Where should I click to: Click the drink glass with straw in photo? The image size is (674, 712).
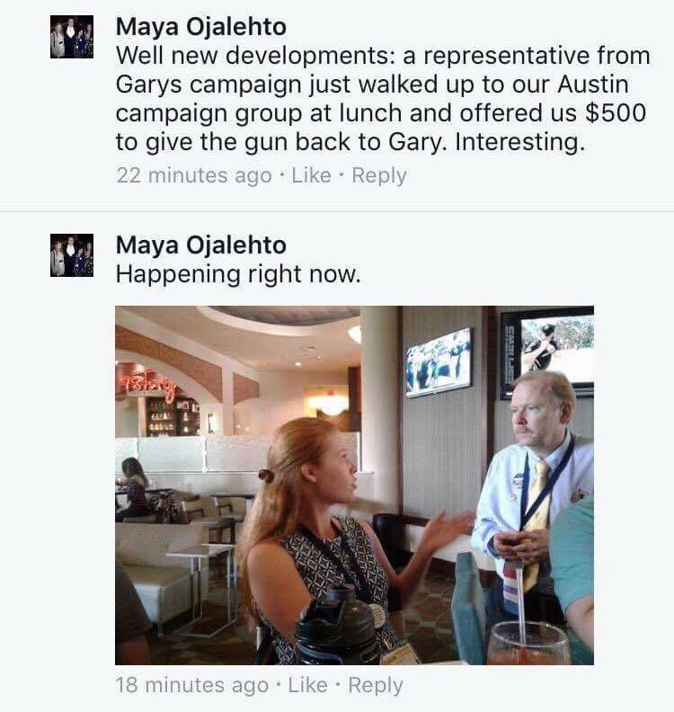click(528, 641)
